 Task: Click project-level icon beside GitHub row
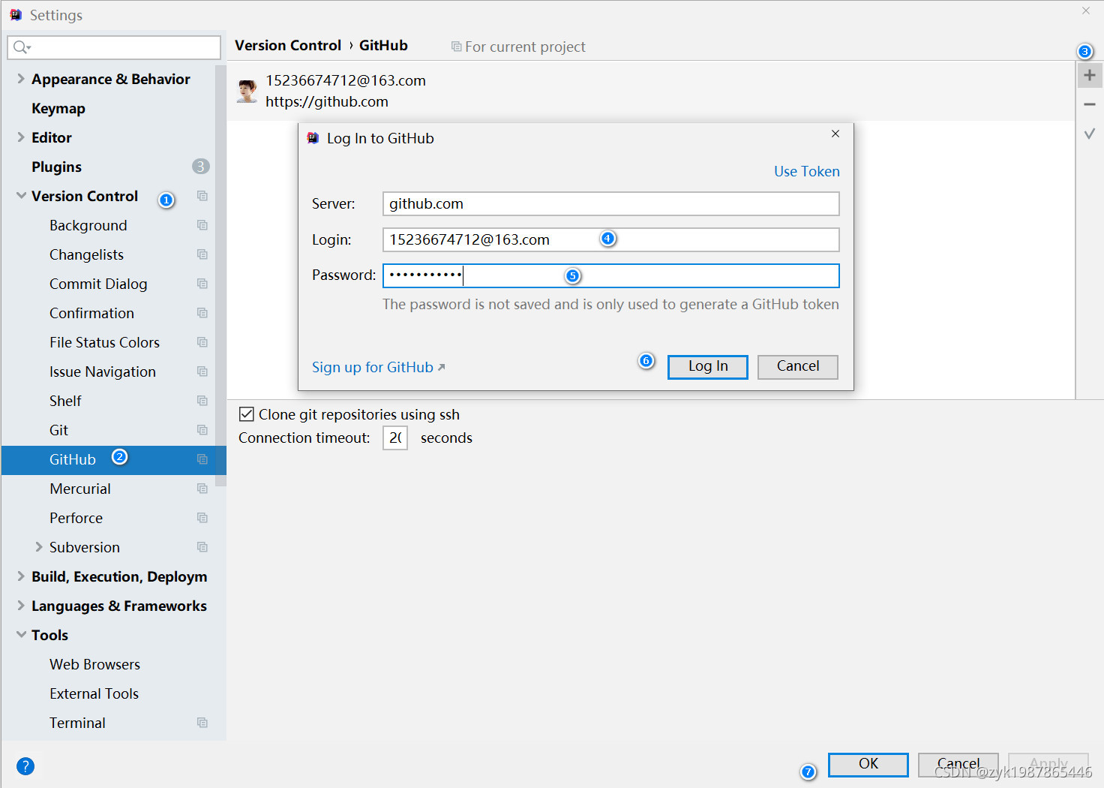[x=202, y=459]
